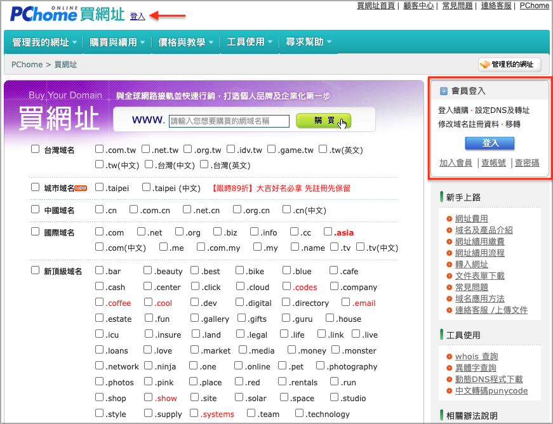Check the 國際域名 group checkbox

[x=35, y=231]
